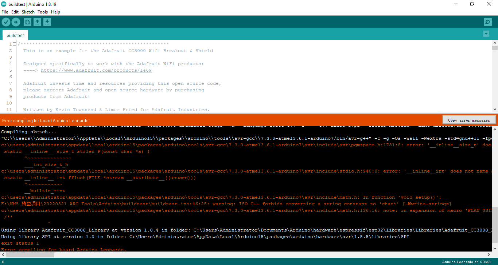Click math.h 'In function void setup()' line
The width and height of the screenshot is (498, 265).
pyautogui.click(x=221, y=197)
